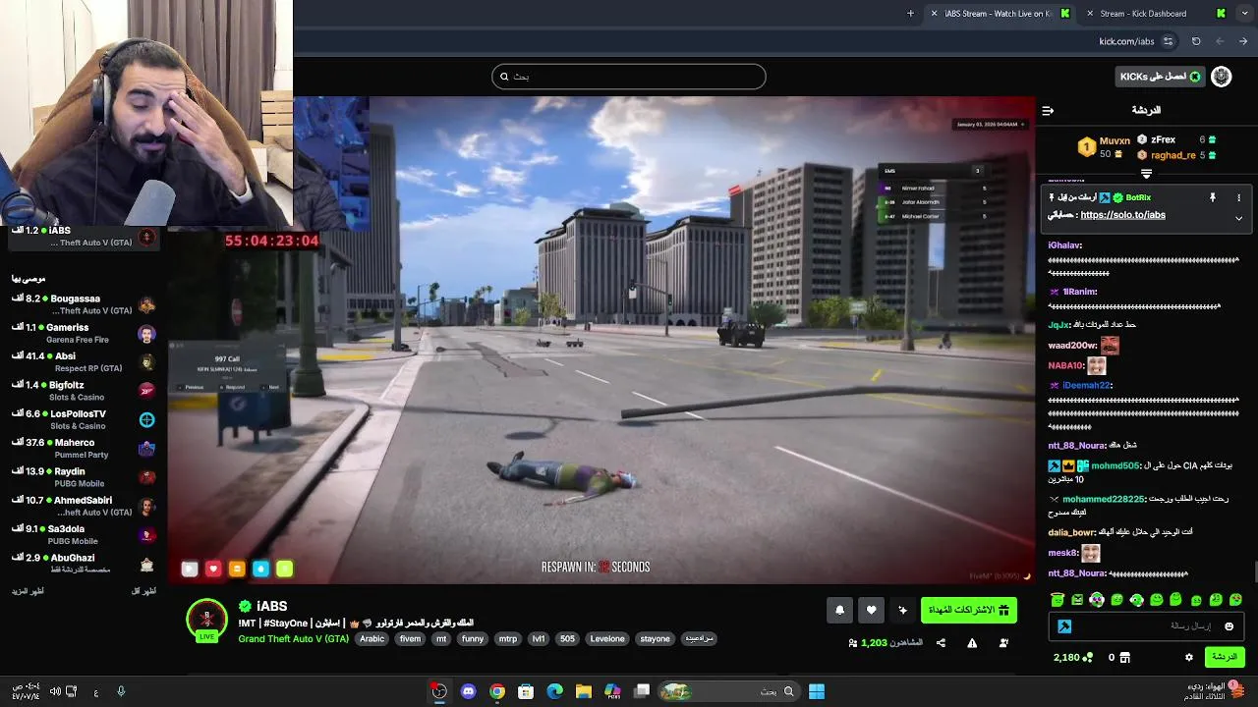Click the site settings icon in the address bar

pyautogui.click(x=1168, y=41)
